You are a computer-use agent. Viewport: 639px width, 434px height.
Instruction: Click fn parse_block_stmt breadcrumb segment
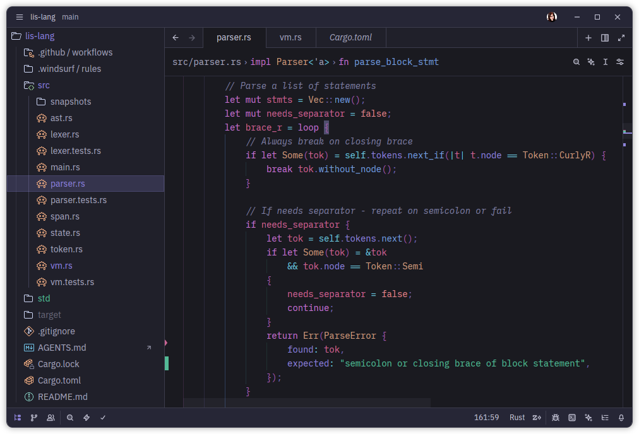[389, 62]
